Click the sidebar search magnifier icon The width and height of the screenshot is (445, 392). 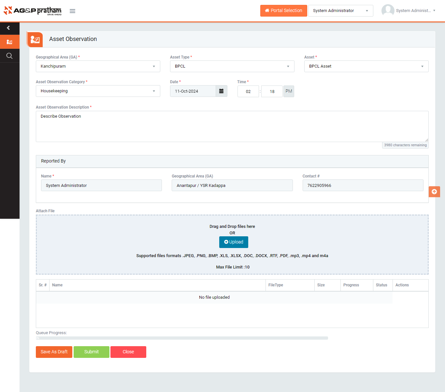click(9, 56)
